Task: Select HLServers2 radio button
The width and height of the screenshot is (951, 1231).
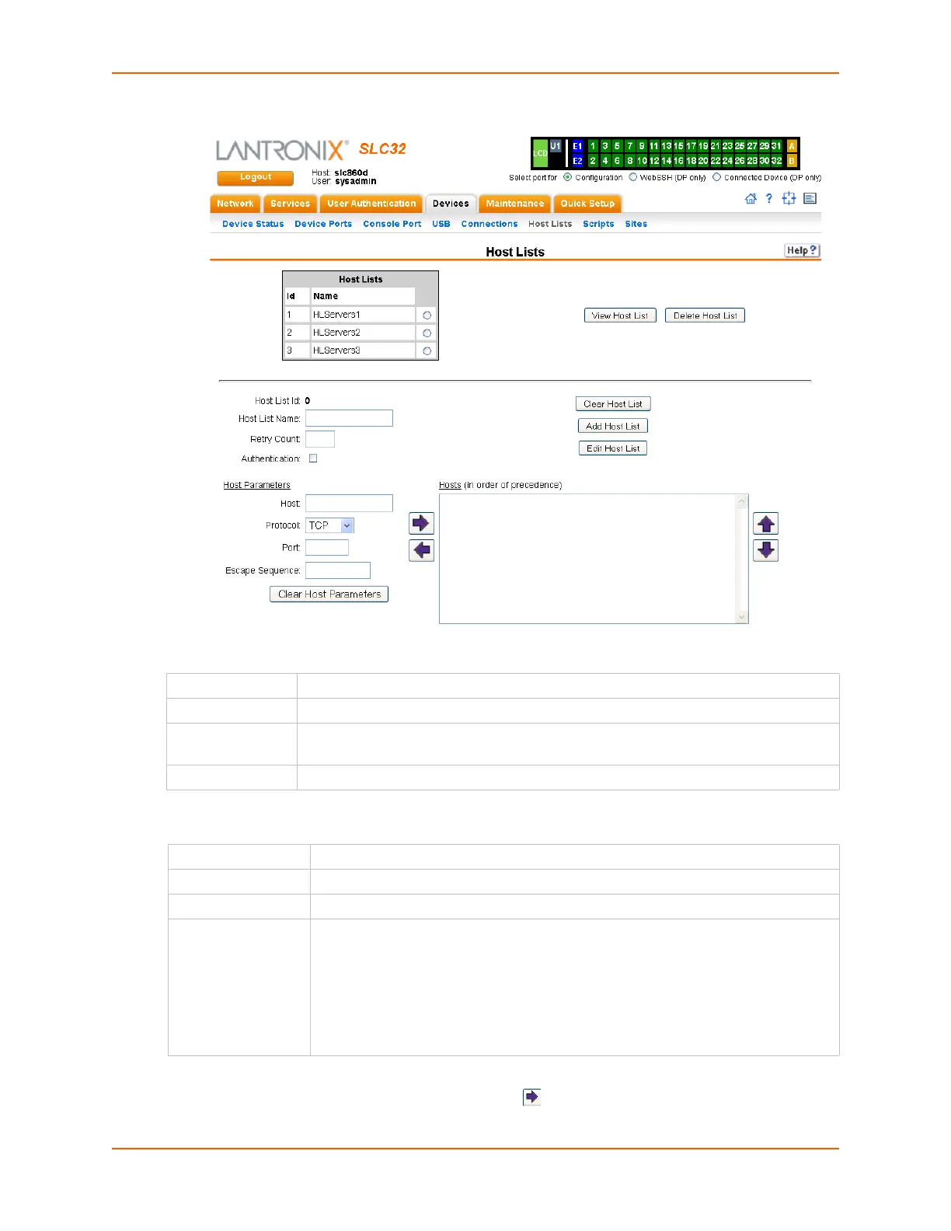Action: [x=427, y=333]
